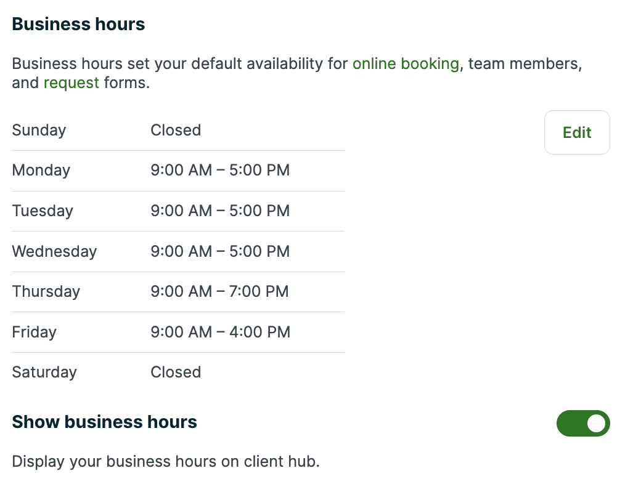Click Sunday's Closed status
This screenshot has width=625, height=484.
coord(176,130)
